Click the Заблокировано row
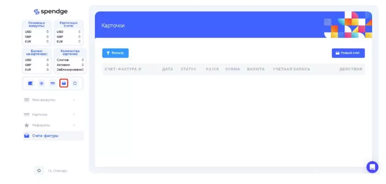 coord(70,70)
